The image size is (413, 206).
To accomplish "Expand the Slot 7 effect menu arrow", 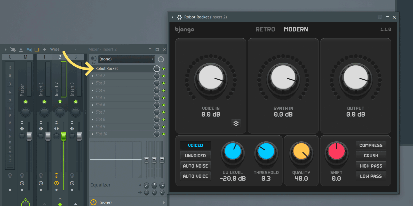I will 92,112.
